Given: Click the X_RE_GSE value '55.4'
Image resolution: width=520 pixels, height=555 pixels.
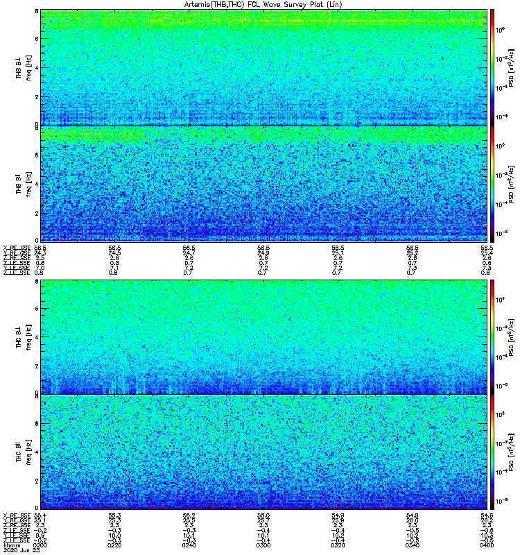Looking at the screenshot, I should point(40,515).
